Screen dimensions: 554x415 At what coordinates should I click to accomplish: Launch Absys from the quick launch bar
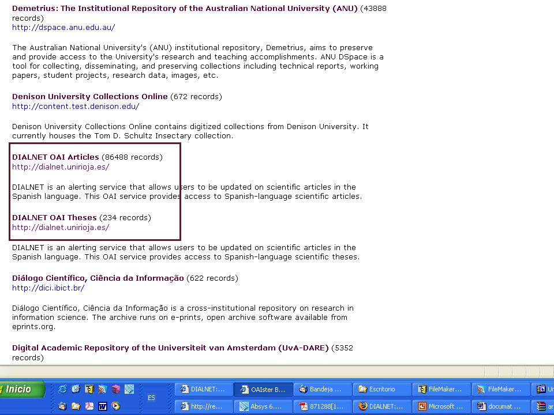coord(129,389)
